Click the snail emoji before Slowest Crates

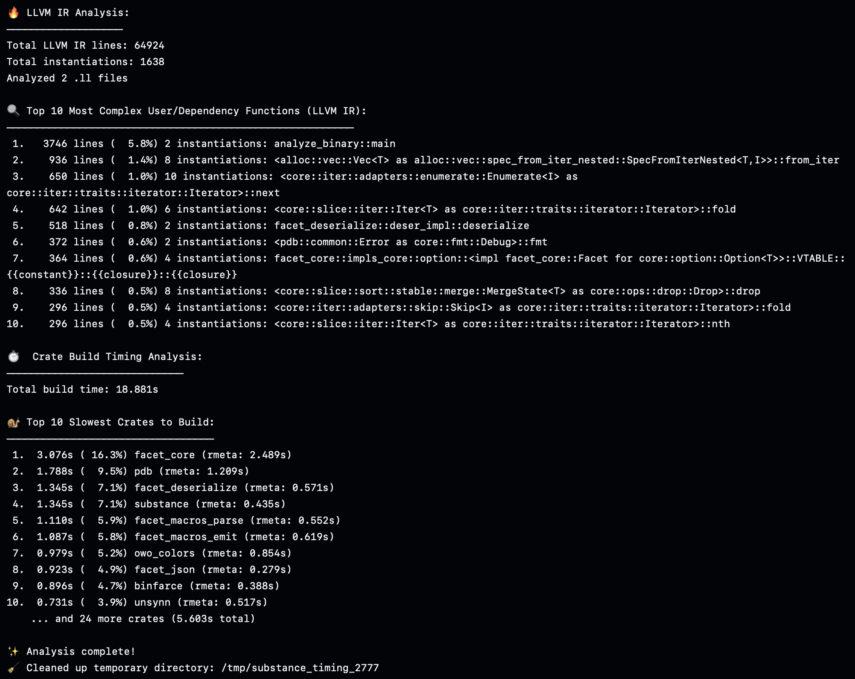tap(14, 422)
